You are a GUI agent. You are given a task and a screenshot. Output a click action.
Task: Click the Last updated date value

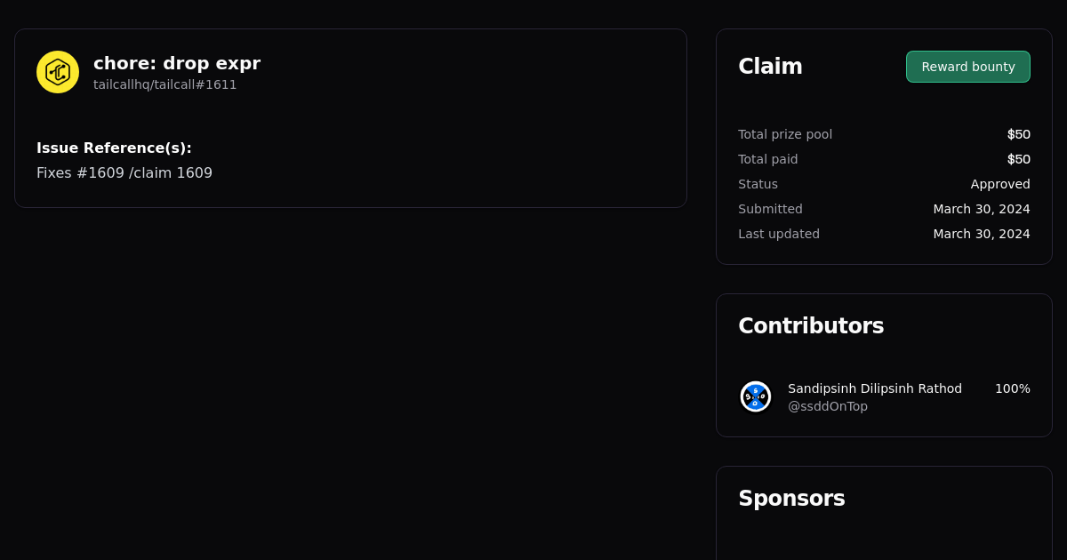981,234
